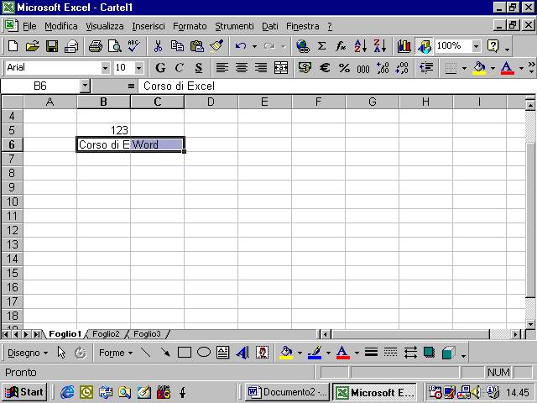Click the vertical scrollbar down arrow
537x403 pixels.
click(530, 324)
